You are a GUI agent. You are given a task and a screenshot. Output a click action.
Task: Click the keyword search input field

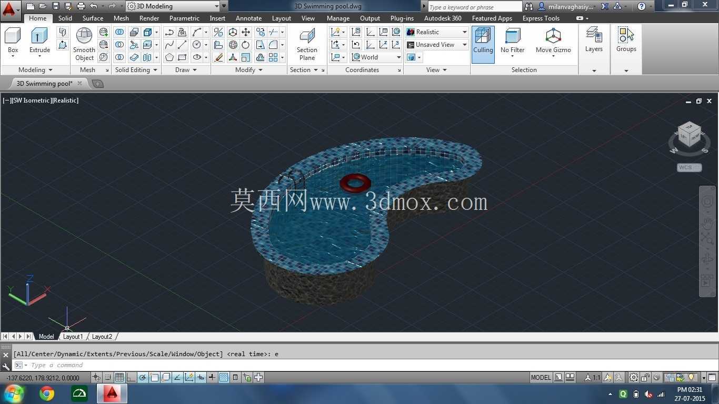(x=474, y=7)
